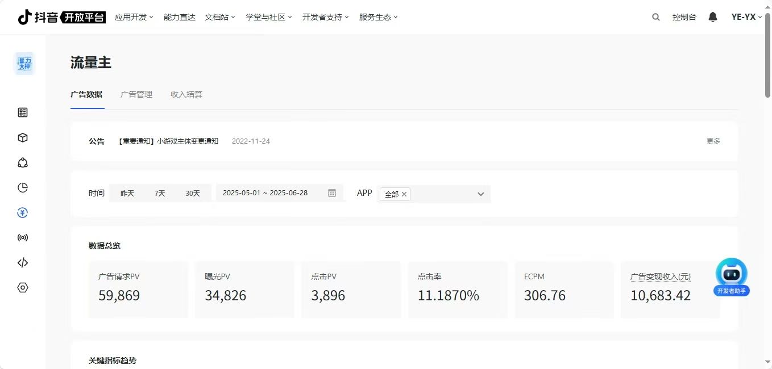772x369 pixels.
Task: Expand the 服务生态 menu
Action: click(x=379, y=17)
